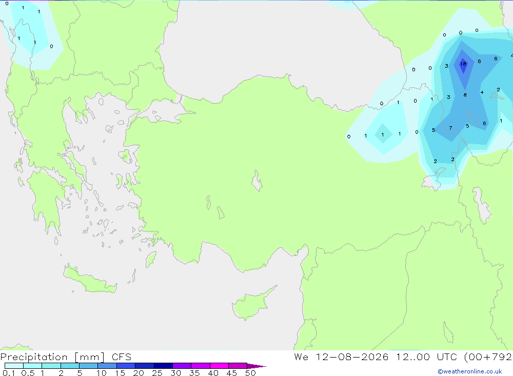Click the 10–15 mm legend color box

pos(107,366)
